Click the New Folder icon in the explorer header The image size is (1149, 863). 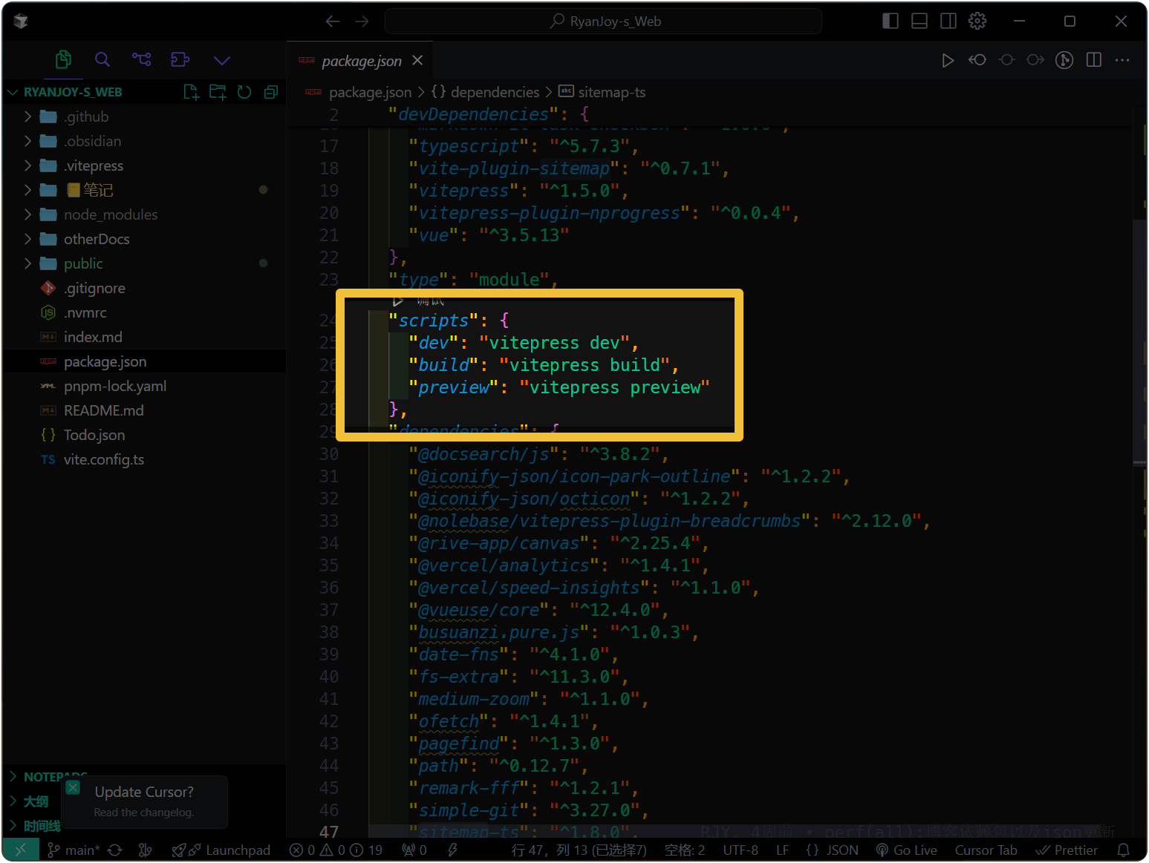(x=218, y=92)
